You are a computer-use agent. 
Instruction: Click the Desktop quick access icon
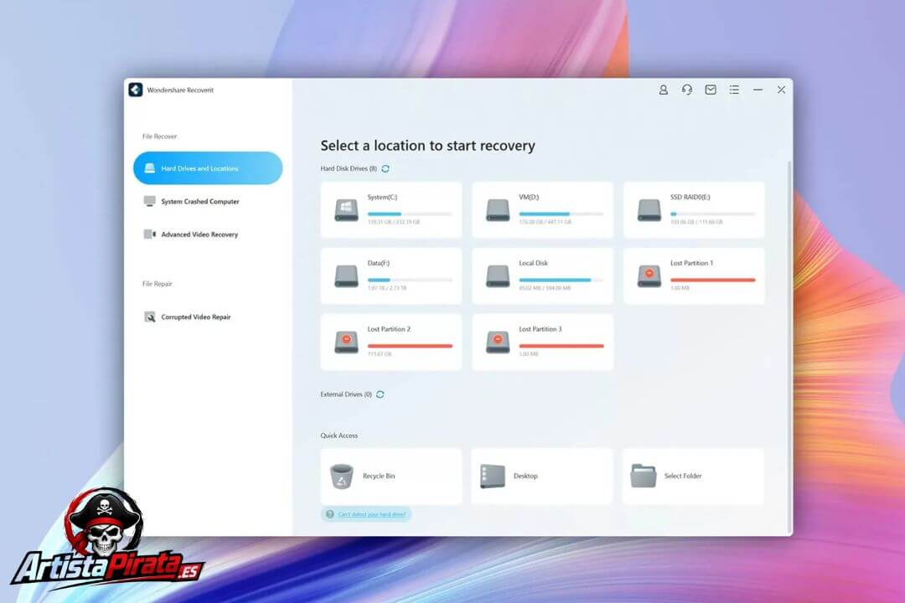pyautogui.click(x=493, y=477)
